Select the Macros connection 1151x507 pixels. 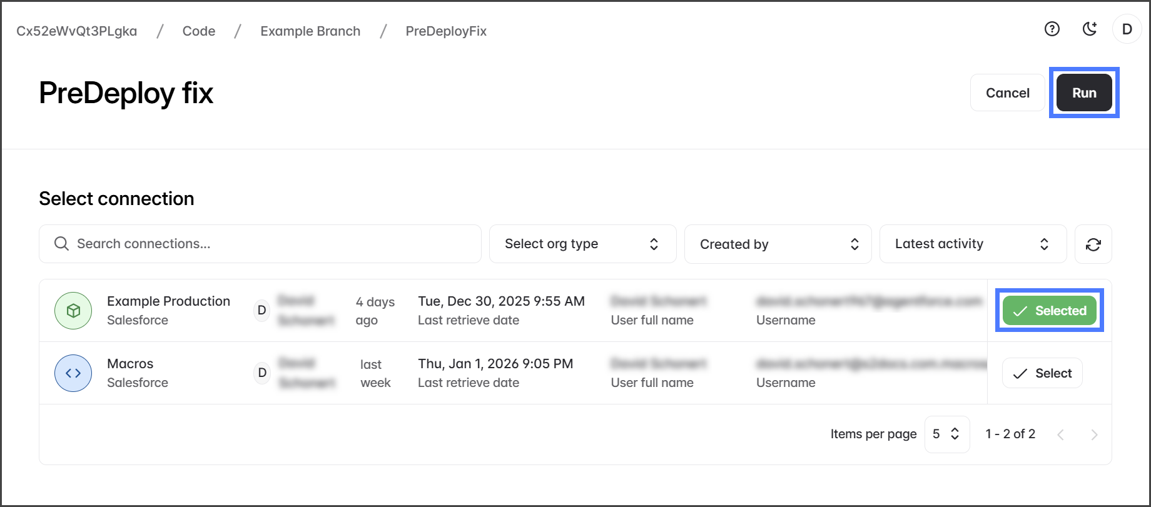[x=1042, y=373]
